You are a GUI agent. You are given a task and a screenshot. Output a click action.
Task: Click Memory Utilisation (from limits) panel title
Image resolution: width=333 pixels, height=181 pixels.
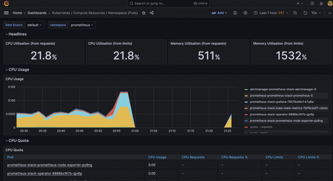click(278, 43)
